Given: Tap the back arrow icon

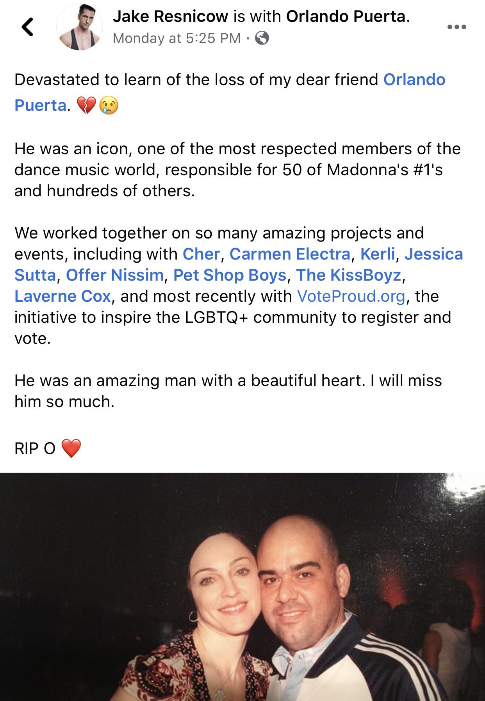Looking at the screenshot, I should (x=27, y=27).
